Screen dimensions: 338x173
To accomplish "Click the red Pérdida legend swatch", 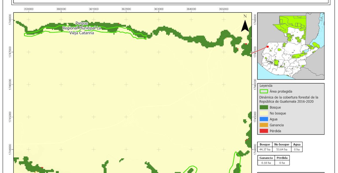I will tap(264, 131).
